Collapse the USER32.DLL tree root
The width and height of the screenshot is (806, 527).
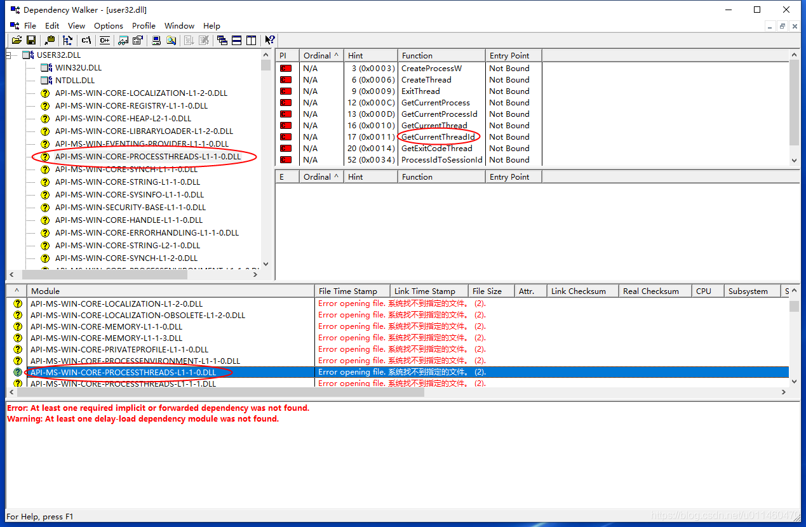coord(10,55)
